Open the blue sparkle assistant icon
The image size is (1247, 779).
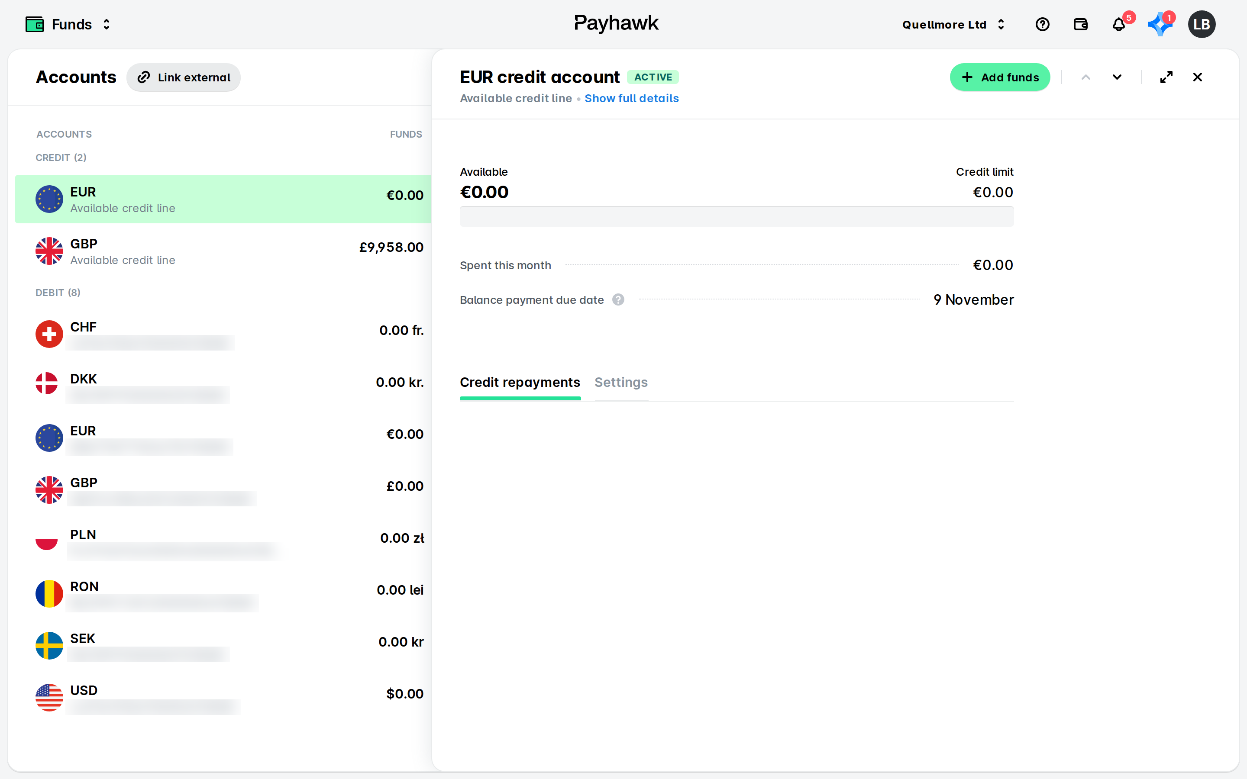pos(1160,24)
